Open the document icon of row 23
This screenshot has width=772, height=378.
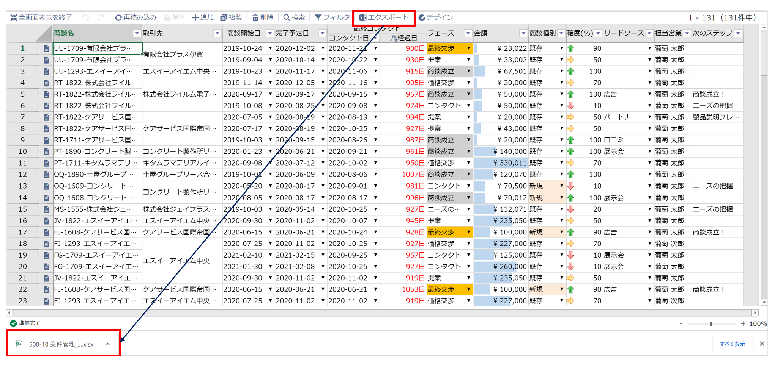46,301
